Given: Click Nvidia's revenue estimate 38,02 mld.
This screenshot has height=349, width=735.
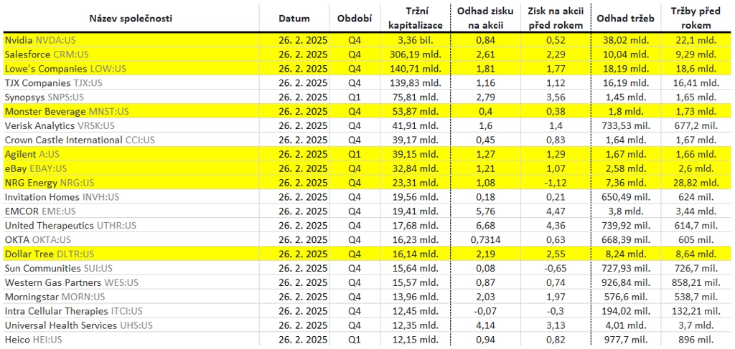Looking at the screenshot, I should pyautogui.click(x=626, y=40).
